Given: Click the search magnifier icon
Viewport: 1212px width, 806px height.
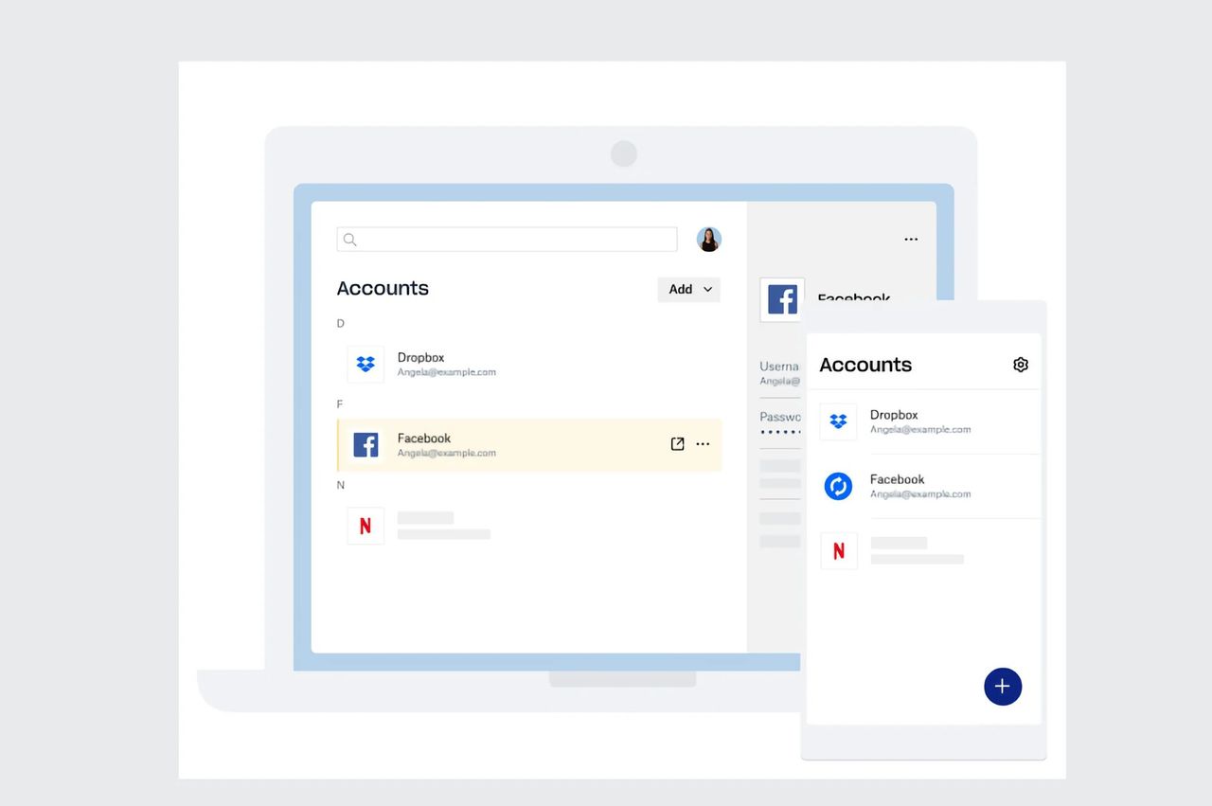Looking at the screenshot, I should click(x=349, y=239).
